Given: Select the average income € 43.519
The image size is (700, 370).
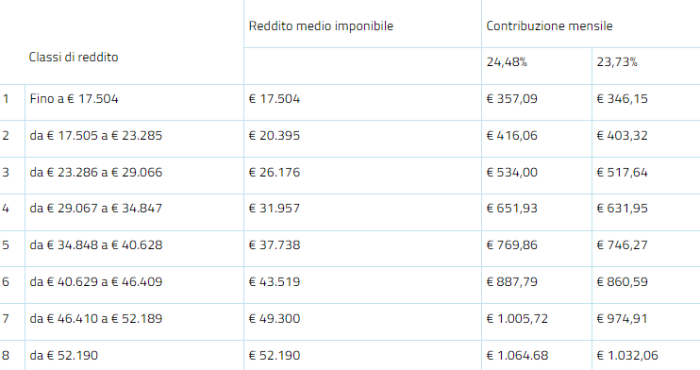Looking at the screenshot, I should (x=275, y=282).
